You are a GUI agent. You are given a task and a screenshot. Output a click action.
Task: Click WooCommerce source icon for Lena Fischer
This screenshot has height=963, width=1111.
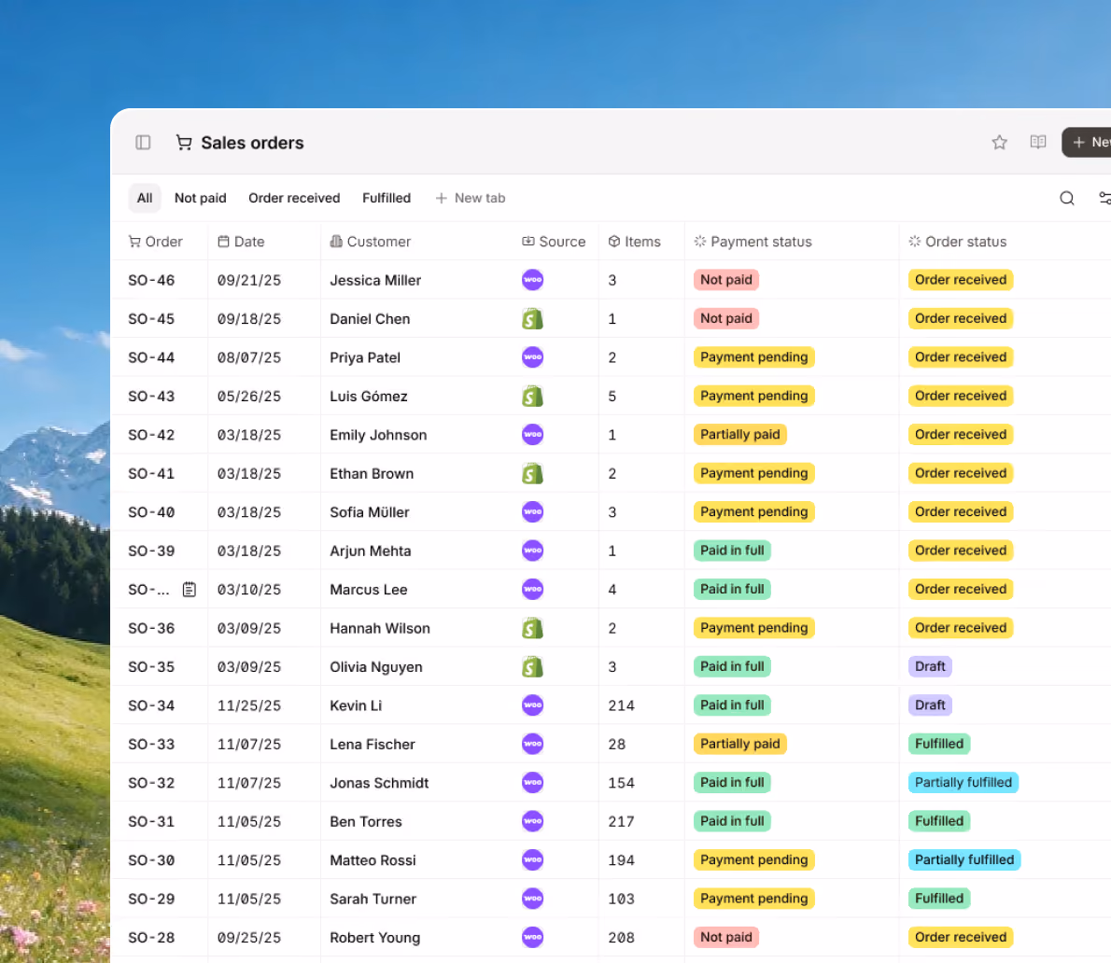(533, 744)
